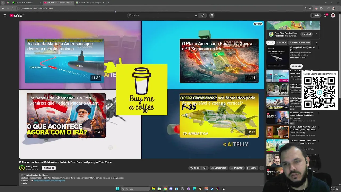
Task: Open the Irã promete retaliar ataques video title
Action: (301, 114)
